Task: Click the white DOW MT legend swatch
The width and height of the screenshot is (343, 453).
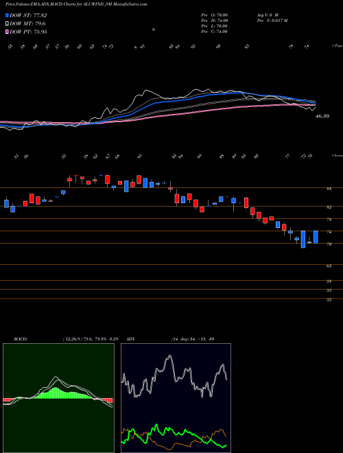Action: click(8, 24)
